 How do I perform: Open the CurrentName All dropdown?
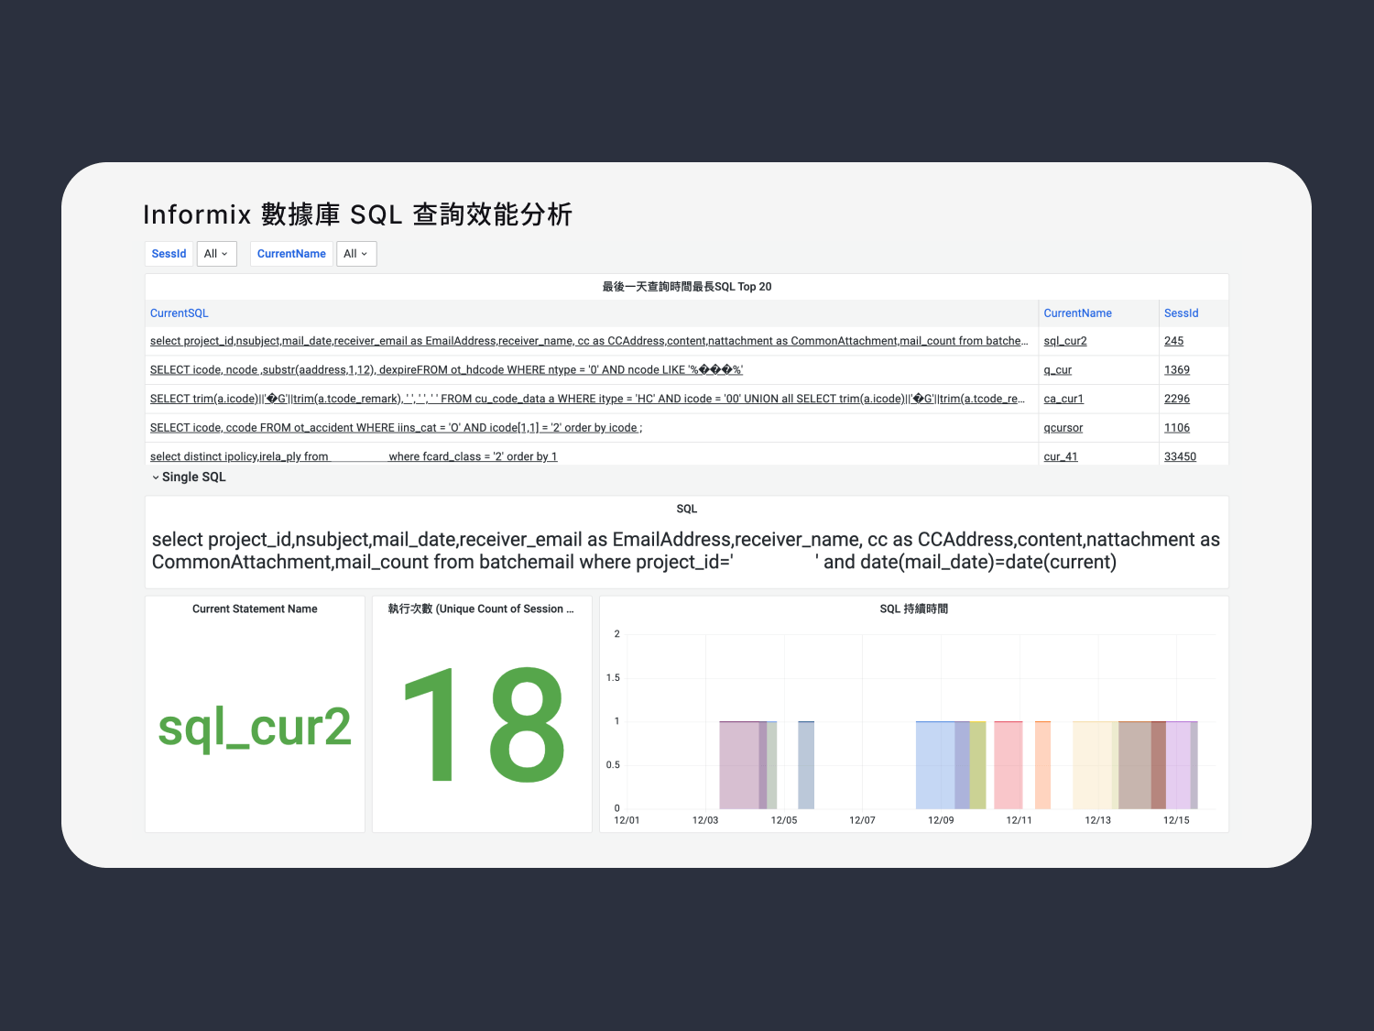[355, 254]
